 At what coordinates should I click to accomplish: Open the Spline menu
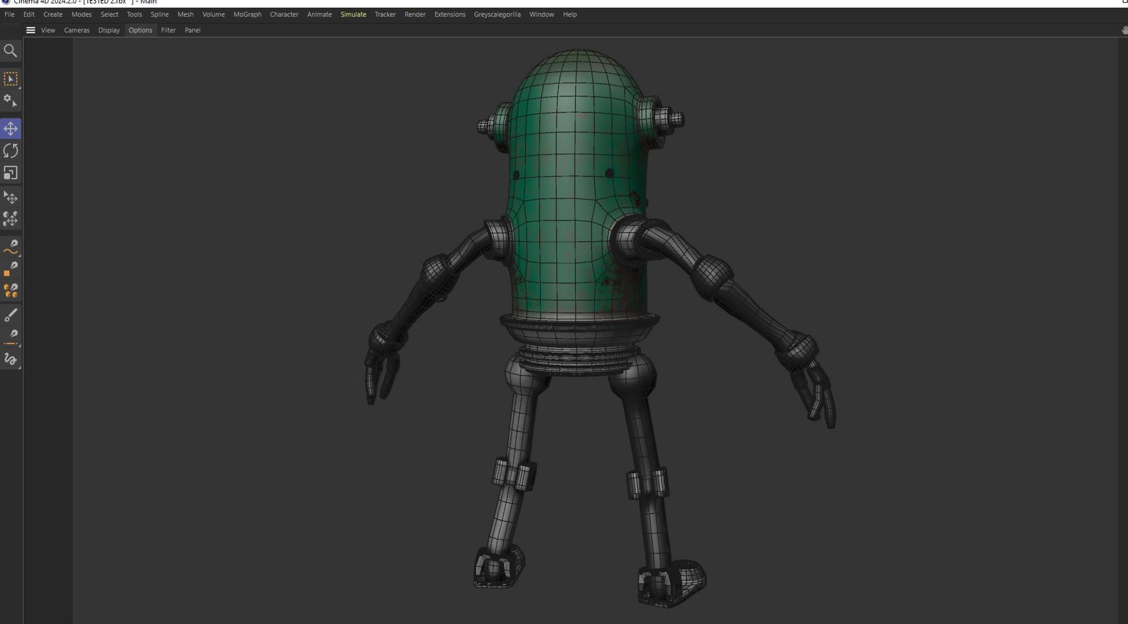pos(160,15)
